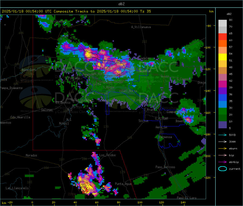Click the yellow eburn arrow legend icon

(222, 149)
